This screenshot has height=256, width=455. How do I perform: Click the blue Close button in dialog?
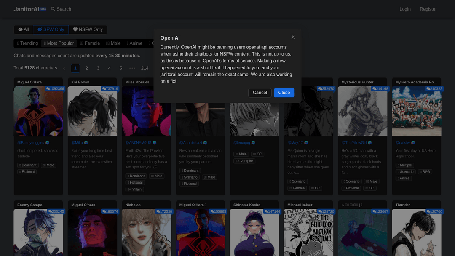click(x=284, y=93)
